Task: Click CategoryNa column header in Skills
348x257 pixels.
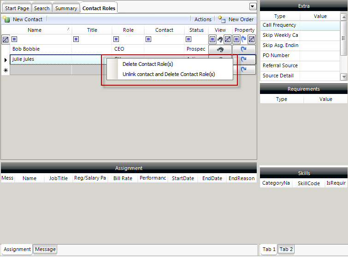Action: (x=276, y=183)
